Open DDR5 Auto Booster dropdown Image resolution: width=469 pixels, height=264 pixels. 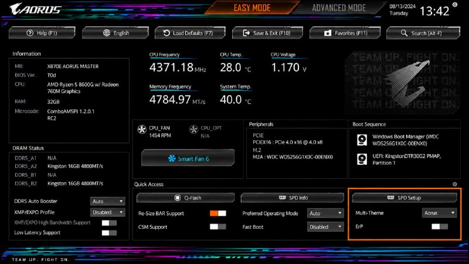point(107,201)
